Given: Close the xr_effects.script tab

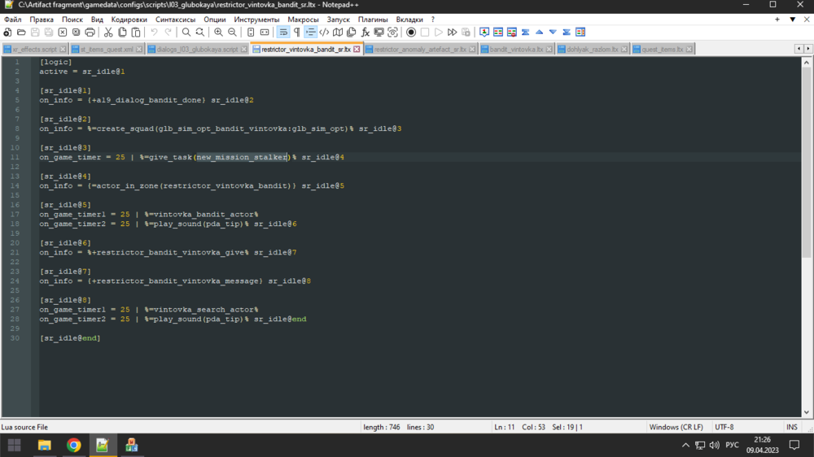Looking at the screenshot, I should tap(63, 50).
